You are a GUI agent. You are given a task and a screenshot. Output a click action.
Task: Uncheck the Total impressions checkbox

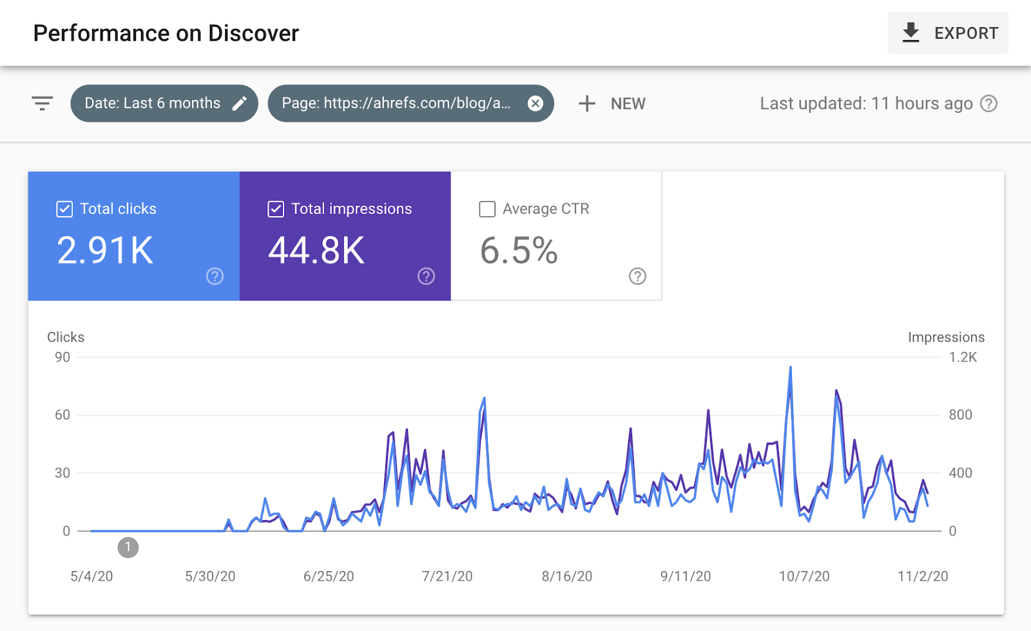[x=276, y=209]
